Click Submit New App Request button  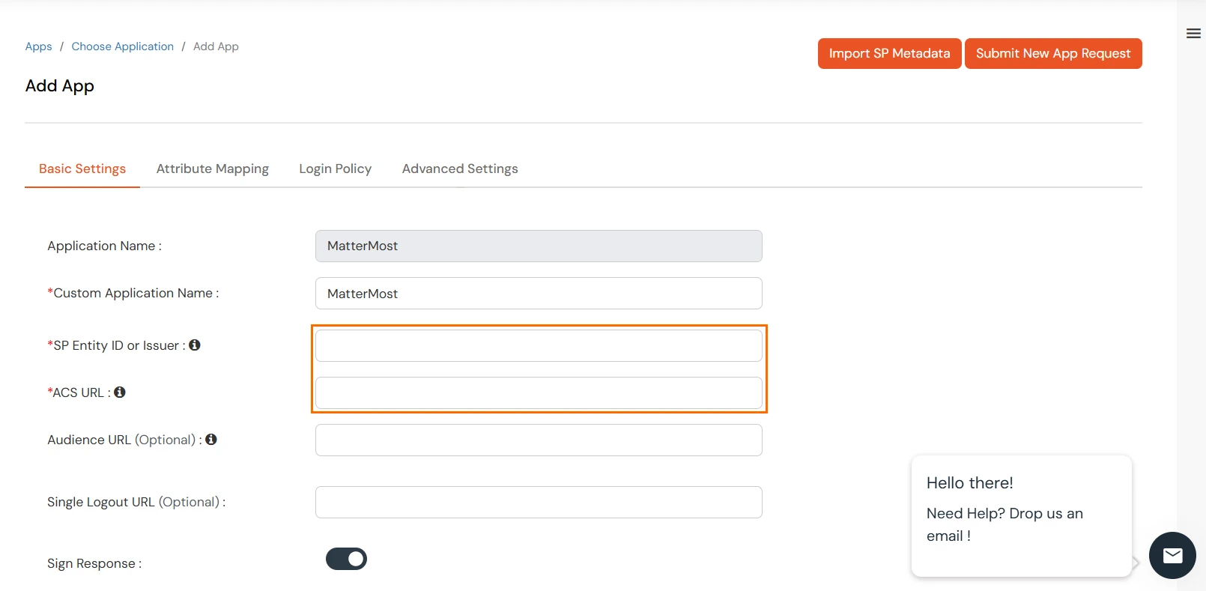[x=1053, y=53]
